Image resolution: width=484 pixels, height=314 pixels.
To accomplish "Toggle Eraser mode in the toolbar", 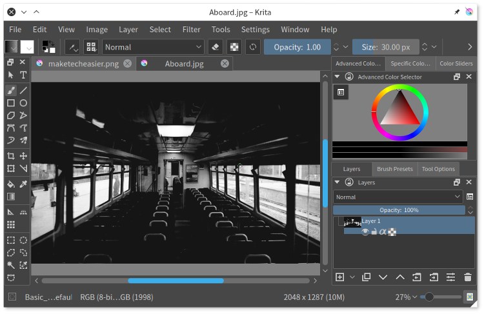I will coord(216,47).
